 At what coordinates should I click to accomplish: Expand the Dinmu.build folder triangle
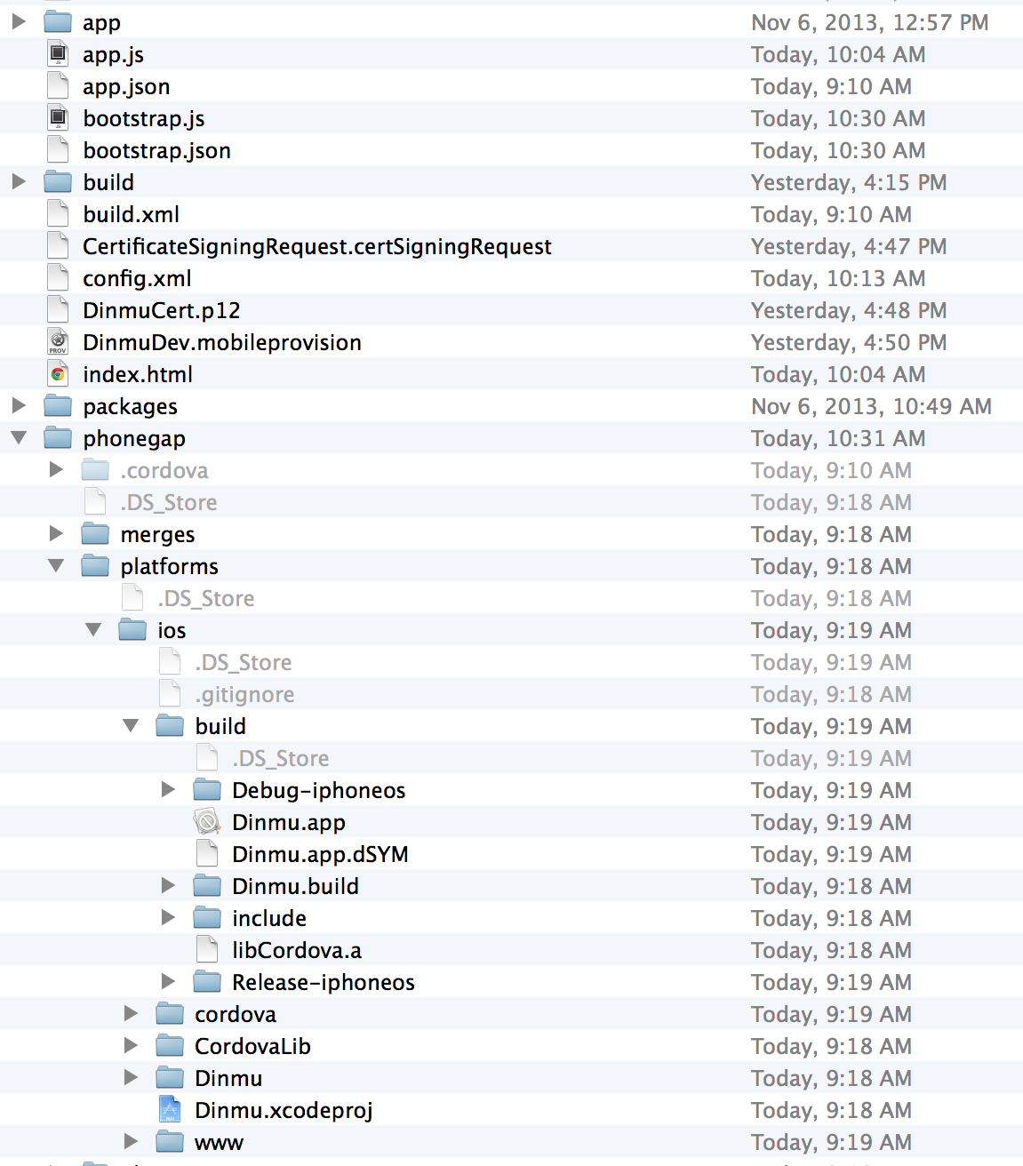(168, 886)
